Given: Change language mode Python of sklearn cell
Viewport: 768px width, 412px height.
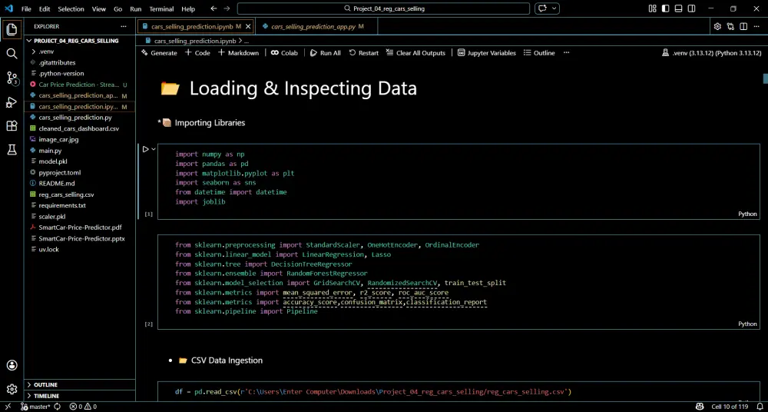Looking at the screenshot, I should [x=747, y=324].
